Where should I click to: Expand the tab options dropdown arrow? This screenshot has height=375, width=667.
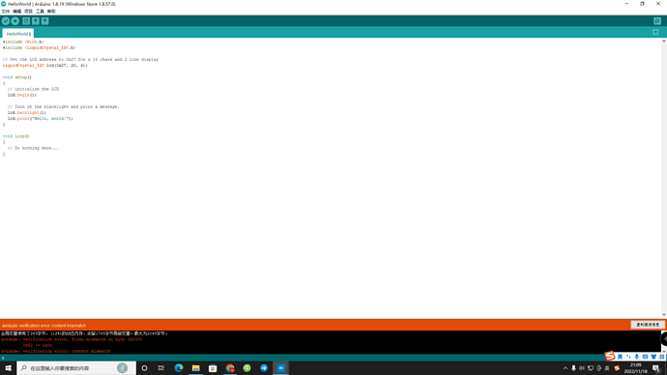coord(655,32)
